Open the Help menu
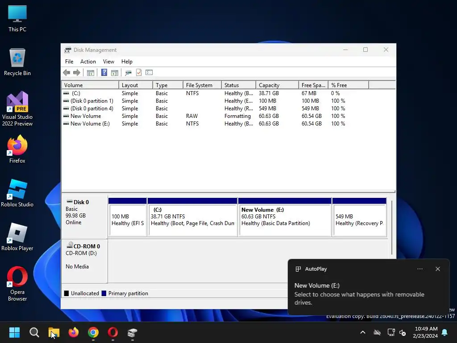The height and width of the screenshot is (343, 457). click(x=127, y=62)
